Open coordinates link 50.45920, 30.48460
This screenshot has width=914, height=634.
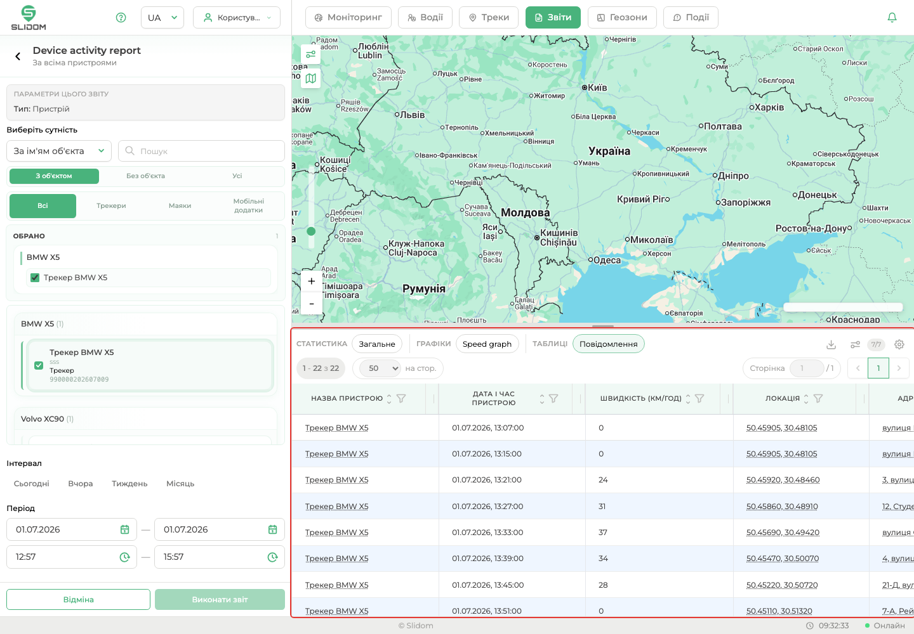coord(783,480)
